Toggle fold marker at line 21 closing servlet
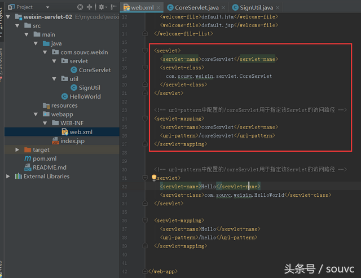361x278 pixels. (x=145, y=93)
